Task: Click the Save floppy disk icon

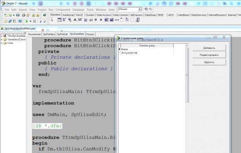Action: pyautogui.click(x=18, y=15)
